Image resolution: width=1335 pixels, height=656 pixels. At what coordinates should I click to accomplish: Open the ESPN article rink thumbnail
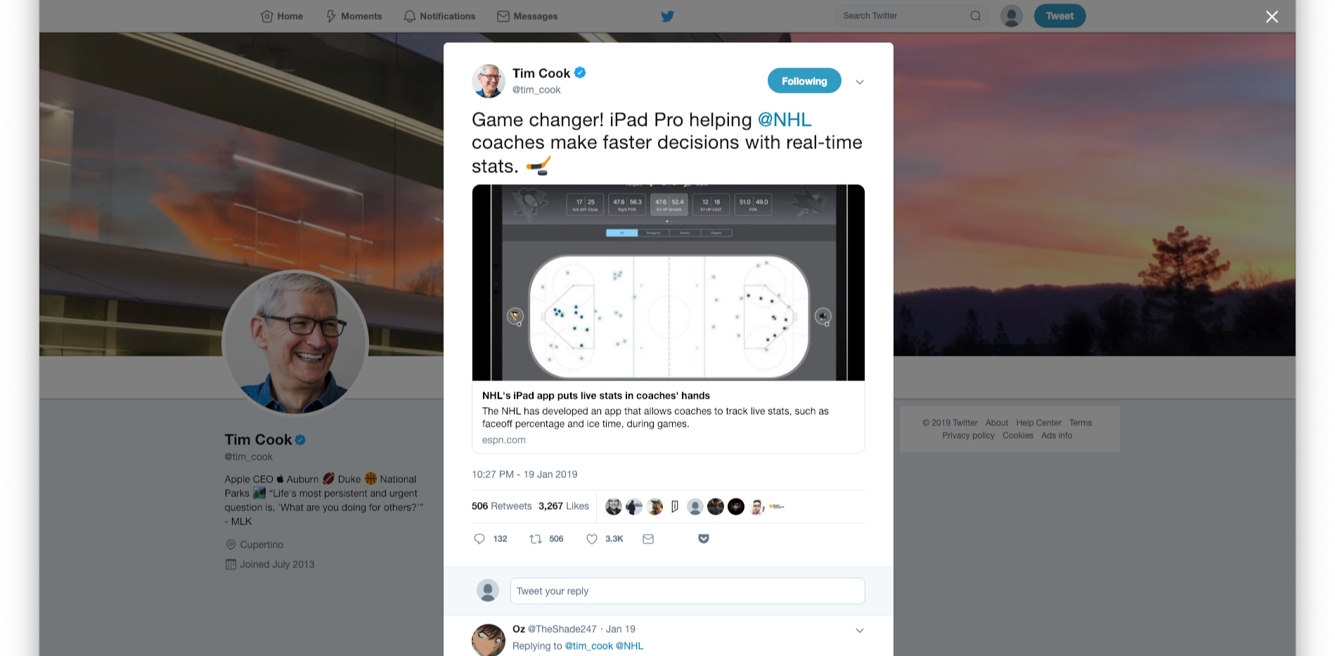pos(669,283)
